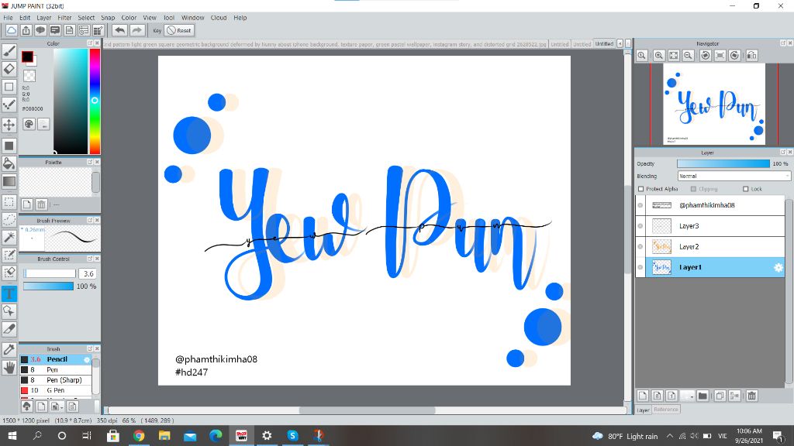The image size is (794, 446).
Task: Click the Key button in the toolbar
Action: (157, 30)
